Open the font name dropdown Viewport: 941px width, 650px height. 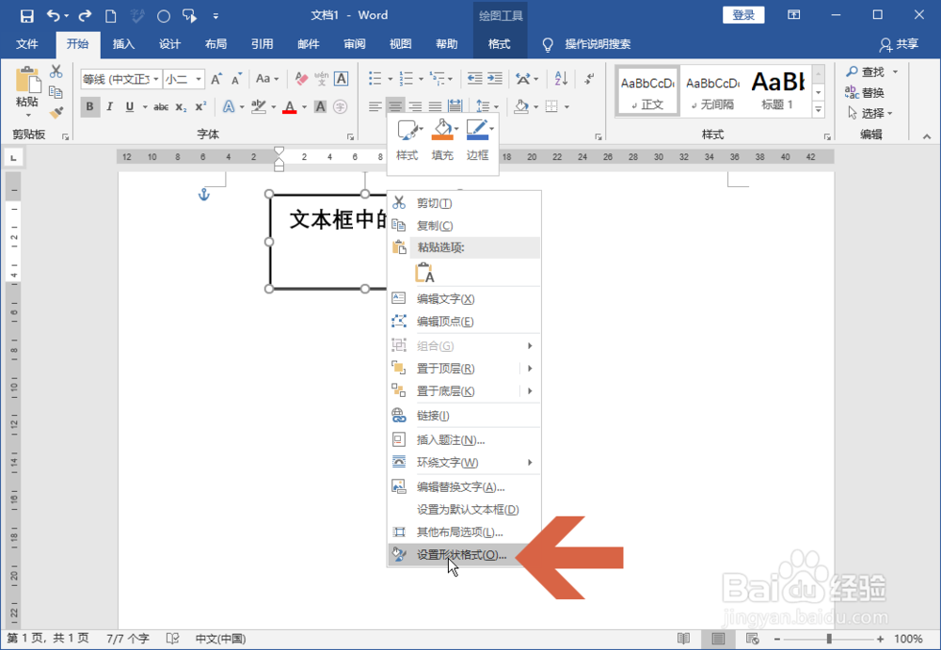click(156, 79)
